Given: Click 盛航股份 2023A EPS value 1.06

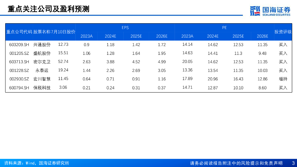Looking at the screenshot, I should click(86, 53).
